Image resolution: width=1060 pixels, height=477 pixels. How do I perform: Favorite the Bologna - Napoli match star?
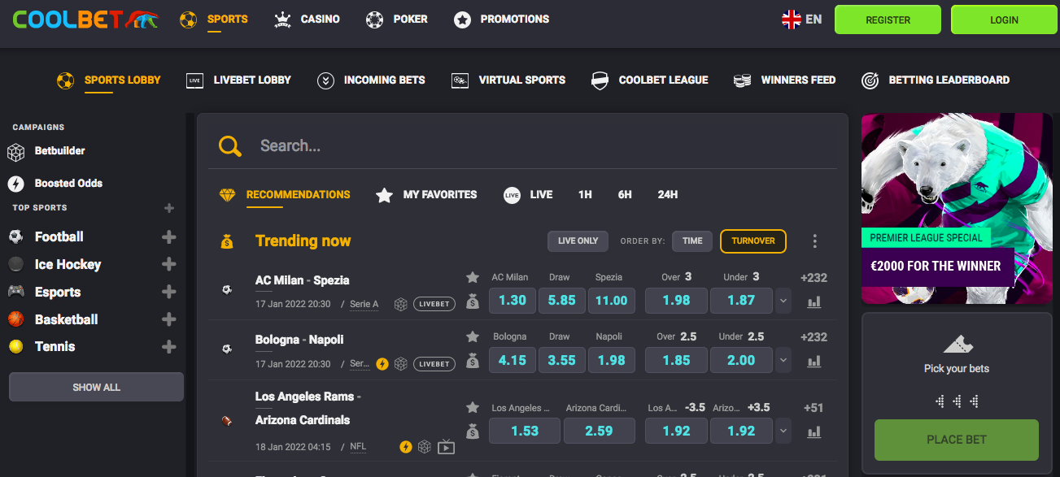click(x=473, y=336)
